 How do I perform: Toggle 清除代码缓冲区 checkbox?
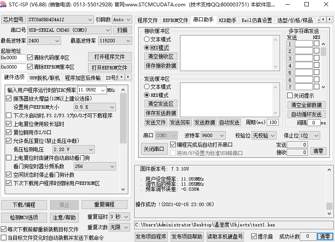[30, 58]
